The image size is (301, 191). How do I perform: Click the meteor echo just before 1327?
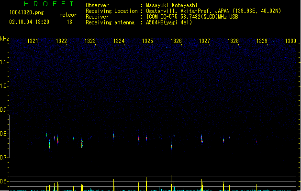[x=202, y=139]
